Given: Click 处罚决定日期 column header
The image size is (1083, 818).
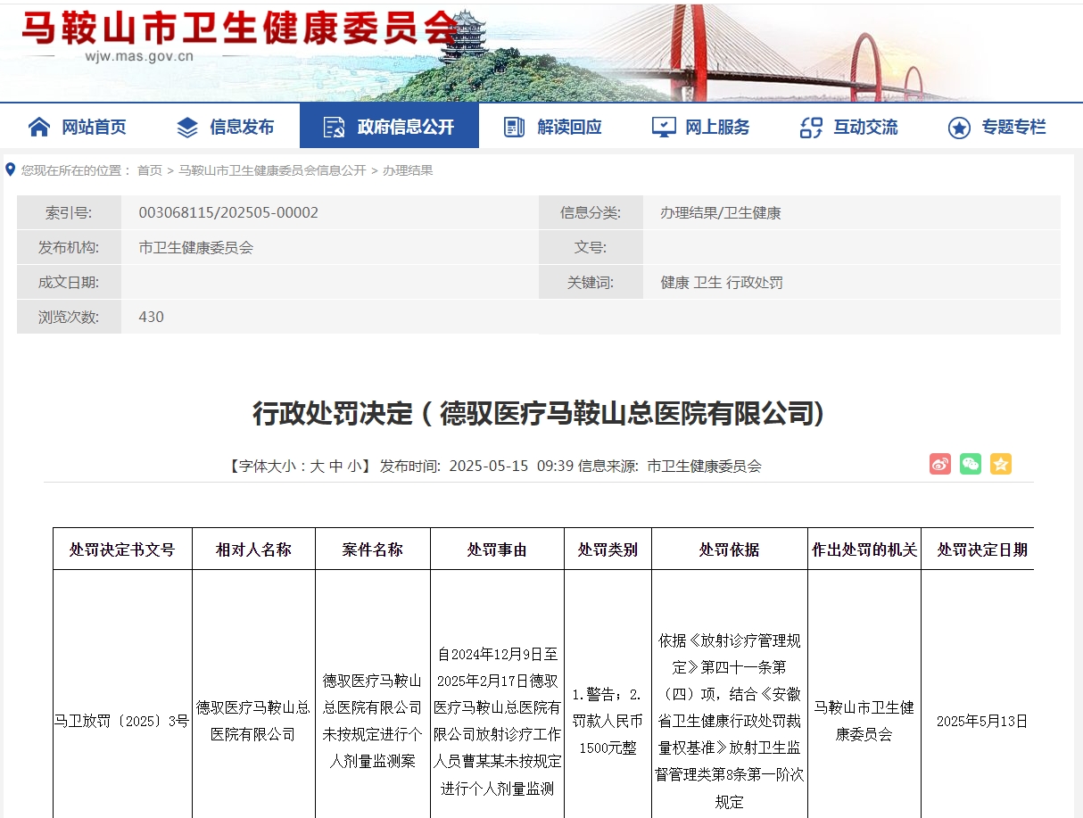Looking at the screenshot, I should 981,549.
